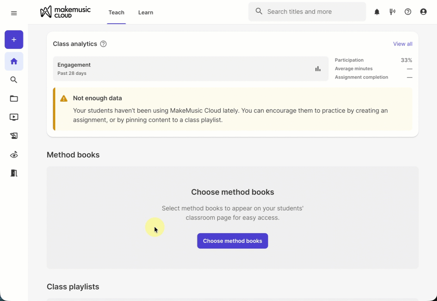Click the Past 28 days text
437x301 pixels.
(x=72, y=73)
